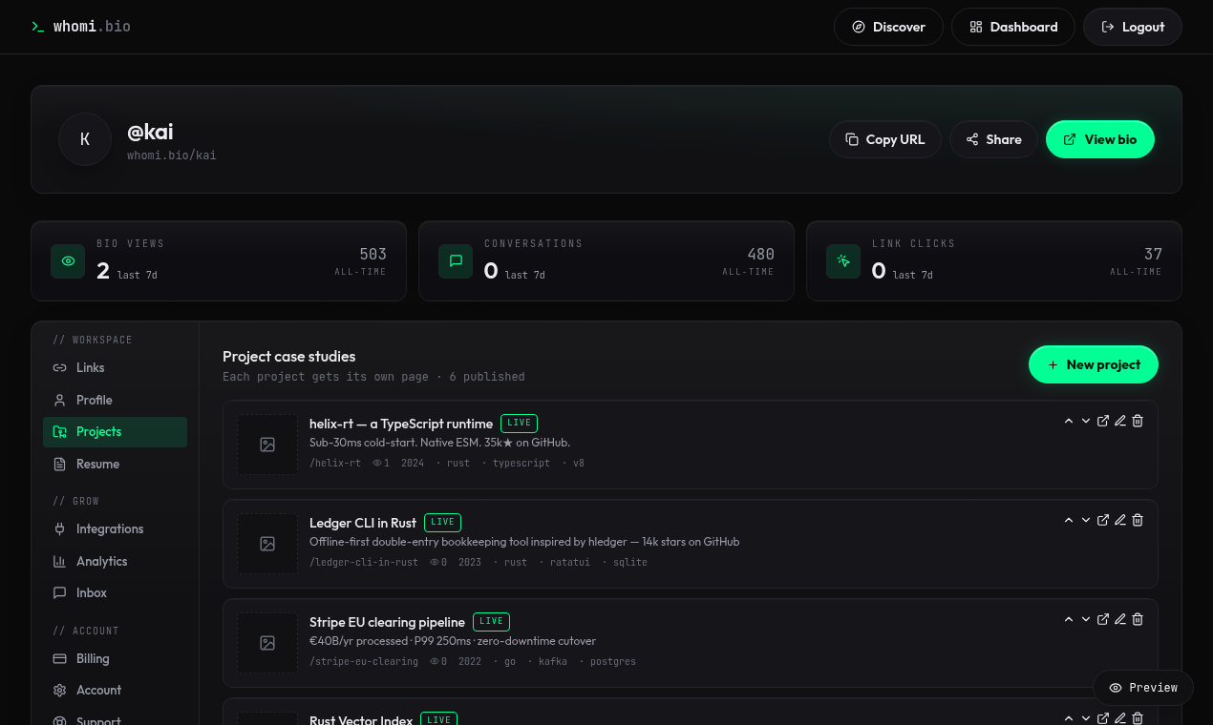Delete the helix-rt project

pyautogui.click(x=1138, y=421)
